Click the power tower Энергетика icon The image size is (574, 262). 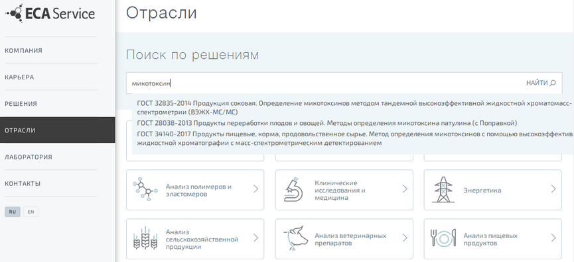[x=443, y=190]
